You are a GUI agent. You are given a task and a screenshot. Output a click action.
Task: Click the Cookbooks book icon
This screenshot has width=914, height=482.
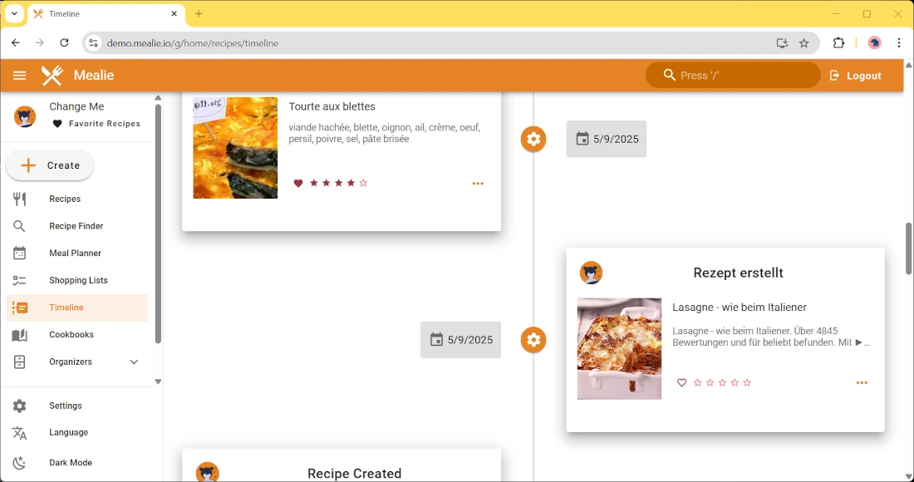(x=19, y=335)
